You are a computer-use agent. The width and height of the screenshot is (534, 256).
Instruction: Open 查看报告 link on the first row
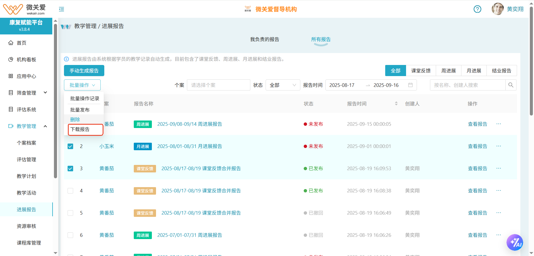[477, 124]
